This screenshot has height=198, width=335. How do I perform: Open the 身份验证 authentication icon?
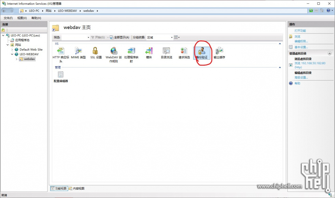point(202,51)
